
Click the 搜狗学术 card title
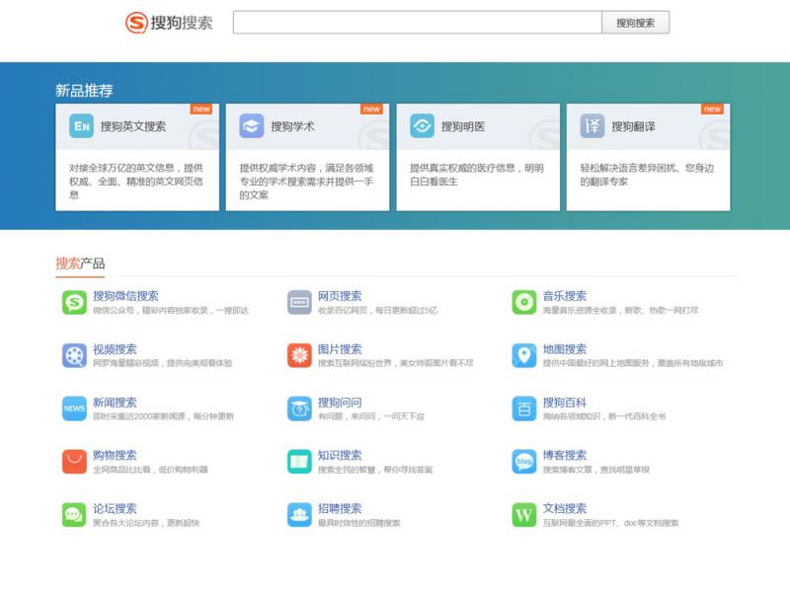292,126
